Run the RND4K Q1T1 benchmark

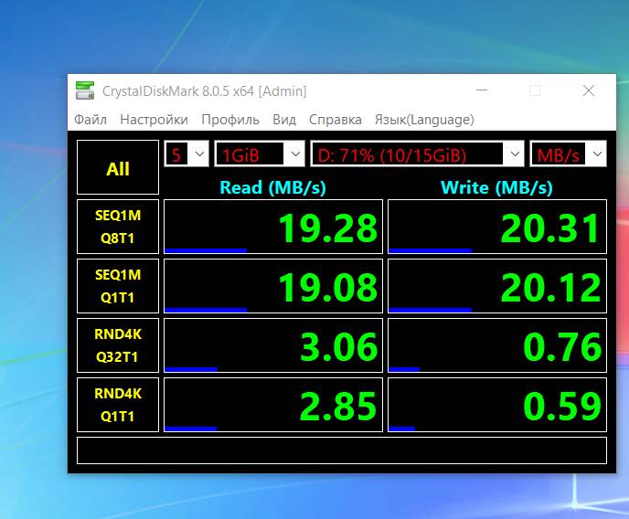click(118, 405)
